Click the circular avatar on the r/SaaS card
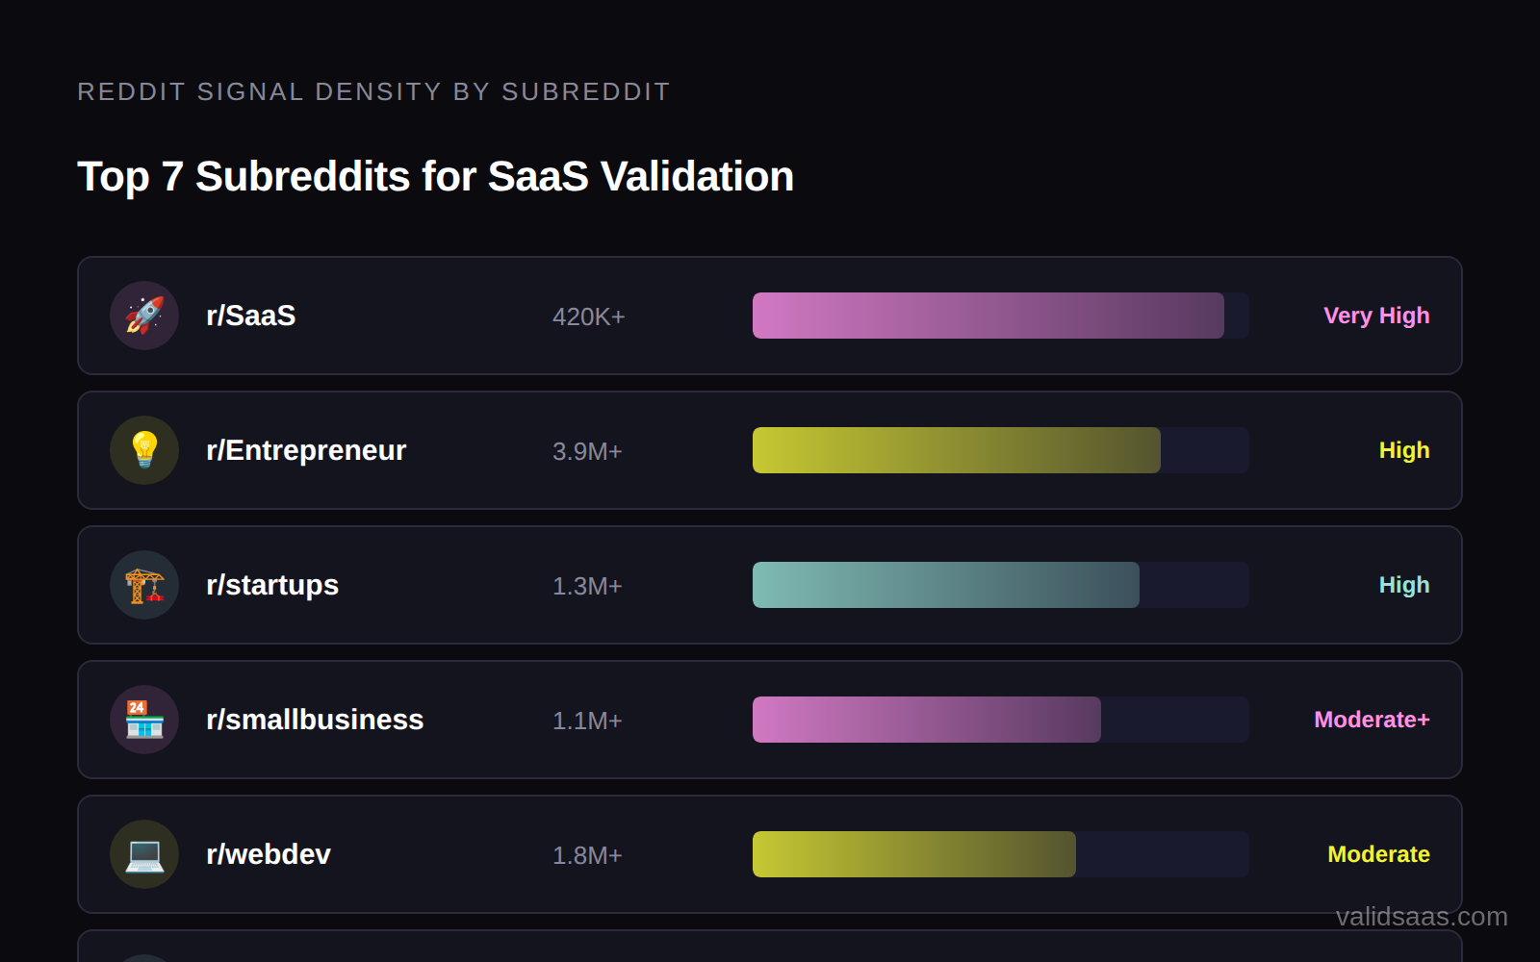 click(144, 316)
